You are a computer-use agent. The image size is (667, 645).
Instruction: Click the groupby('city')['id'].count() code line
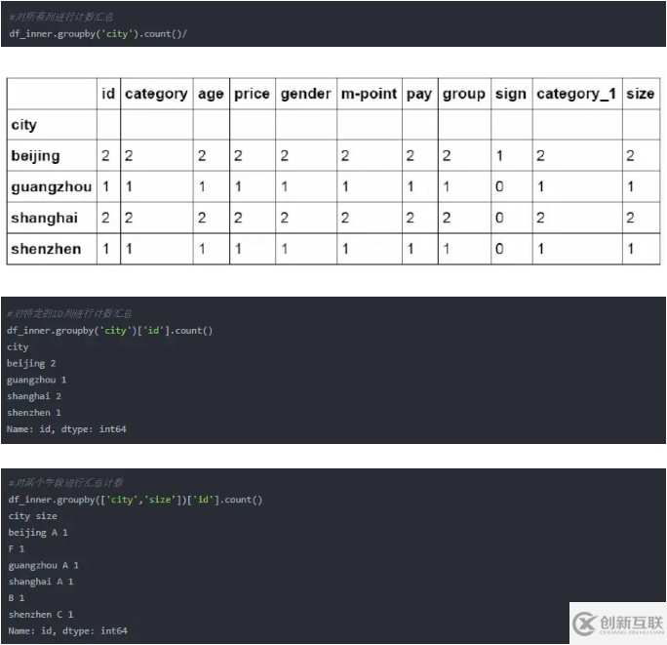pyautogui.click(x=109, y=330)
